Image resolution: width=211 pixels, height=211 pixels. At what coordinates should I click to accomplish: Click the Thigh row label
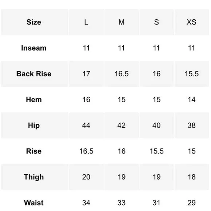pyautogui.click(x=34, y=177)
